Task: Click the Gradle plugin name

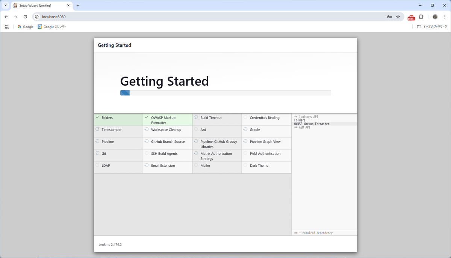Action: point(255,130)
